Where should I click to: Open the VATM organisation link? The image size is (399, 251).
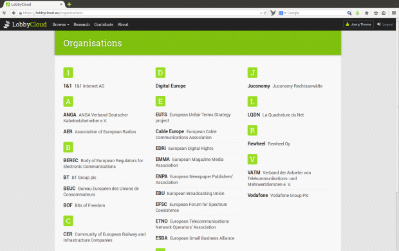(x=279, y=178)
